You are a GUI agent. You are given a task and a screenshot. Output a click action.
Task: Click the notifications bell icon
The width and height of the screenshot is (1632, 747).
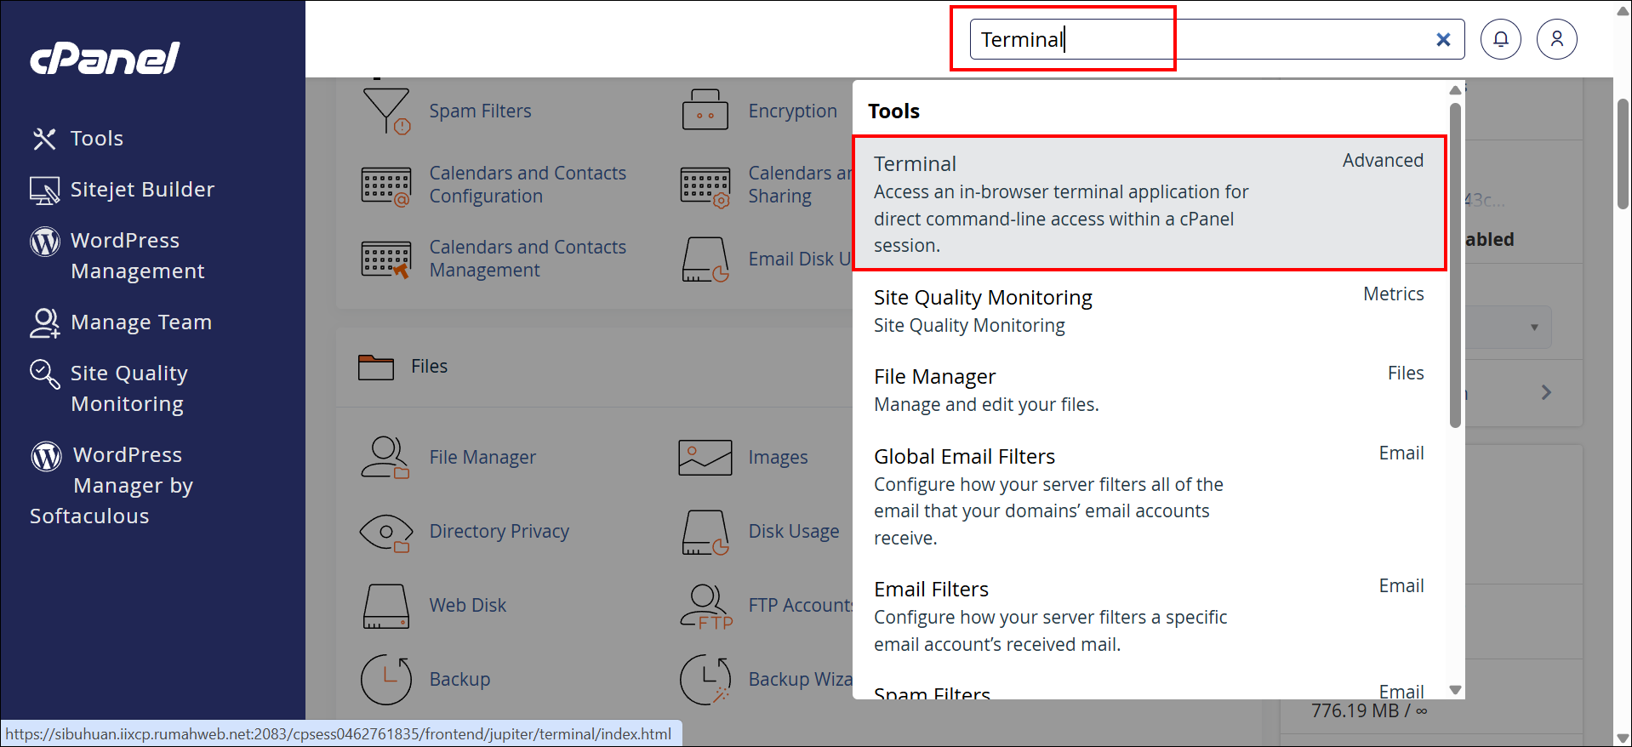tap(1500, 39)
